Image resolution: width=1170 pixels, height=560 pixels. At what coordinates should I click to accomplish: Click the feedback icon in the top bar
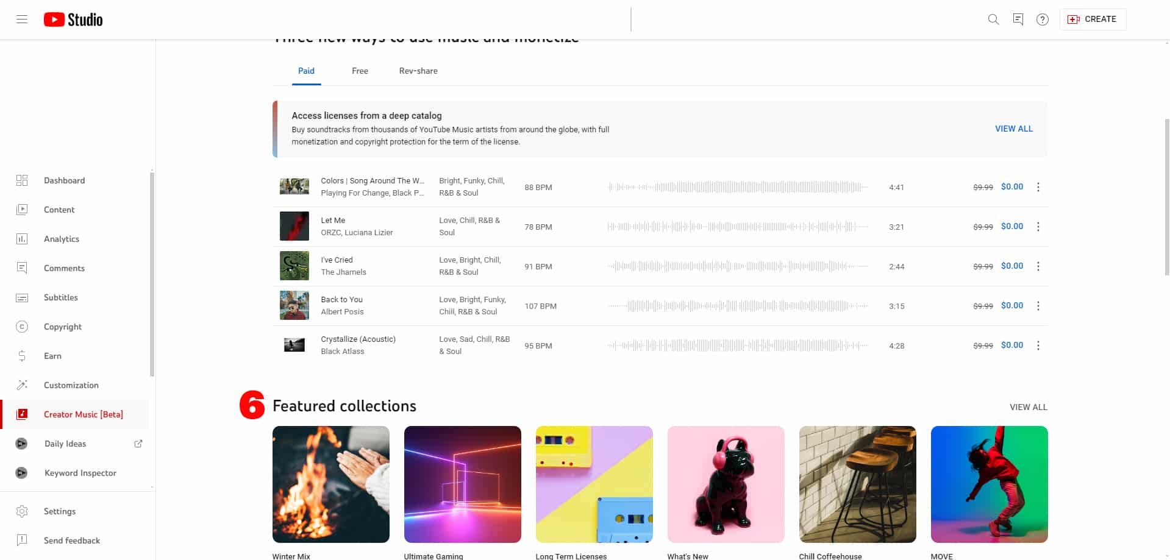[1018, 19]
